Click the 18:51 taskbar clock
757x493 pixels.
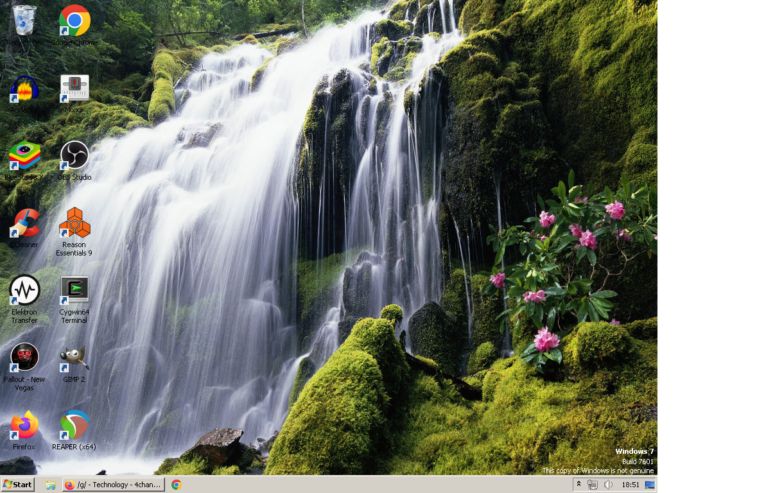pos(631,485)
